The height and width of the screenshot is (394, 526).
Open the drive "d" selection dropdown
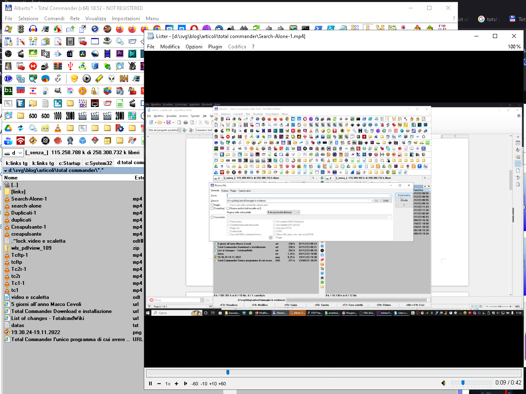coord(14,153)
